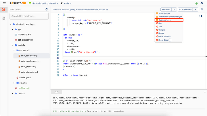Focus the Search files or folders field

(29, 16)
